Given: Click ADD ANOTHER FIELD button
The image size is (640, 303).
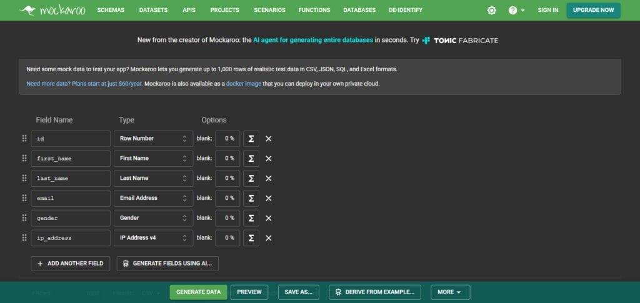Looking at the screenshot, I should (x=70, y=264).
